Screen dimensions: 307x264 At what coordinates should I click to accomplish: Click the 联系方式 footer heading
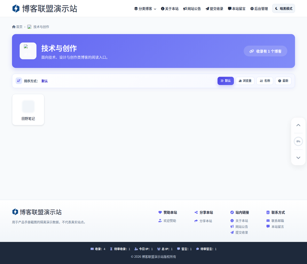[x=276, y=212]
